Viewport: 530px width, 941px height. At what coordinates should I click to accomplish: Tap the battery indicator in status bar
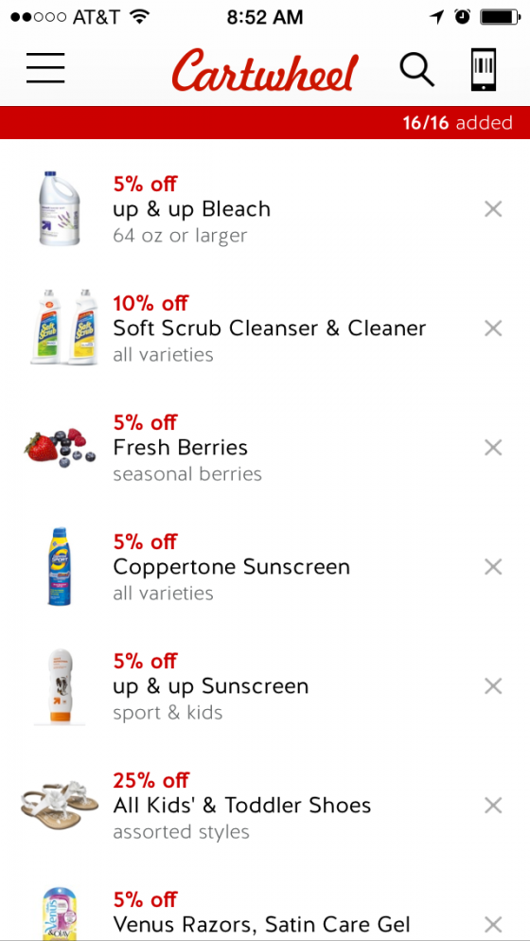pyautogui.click(x=501, y=17)
